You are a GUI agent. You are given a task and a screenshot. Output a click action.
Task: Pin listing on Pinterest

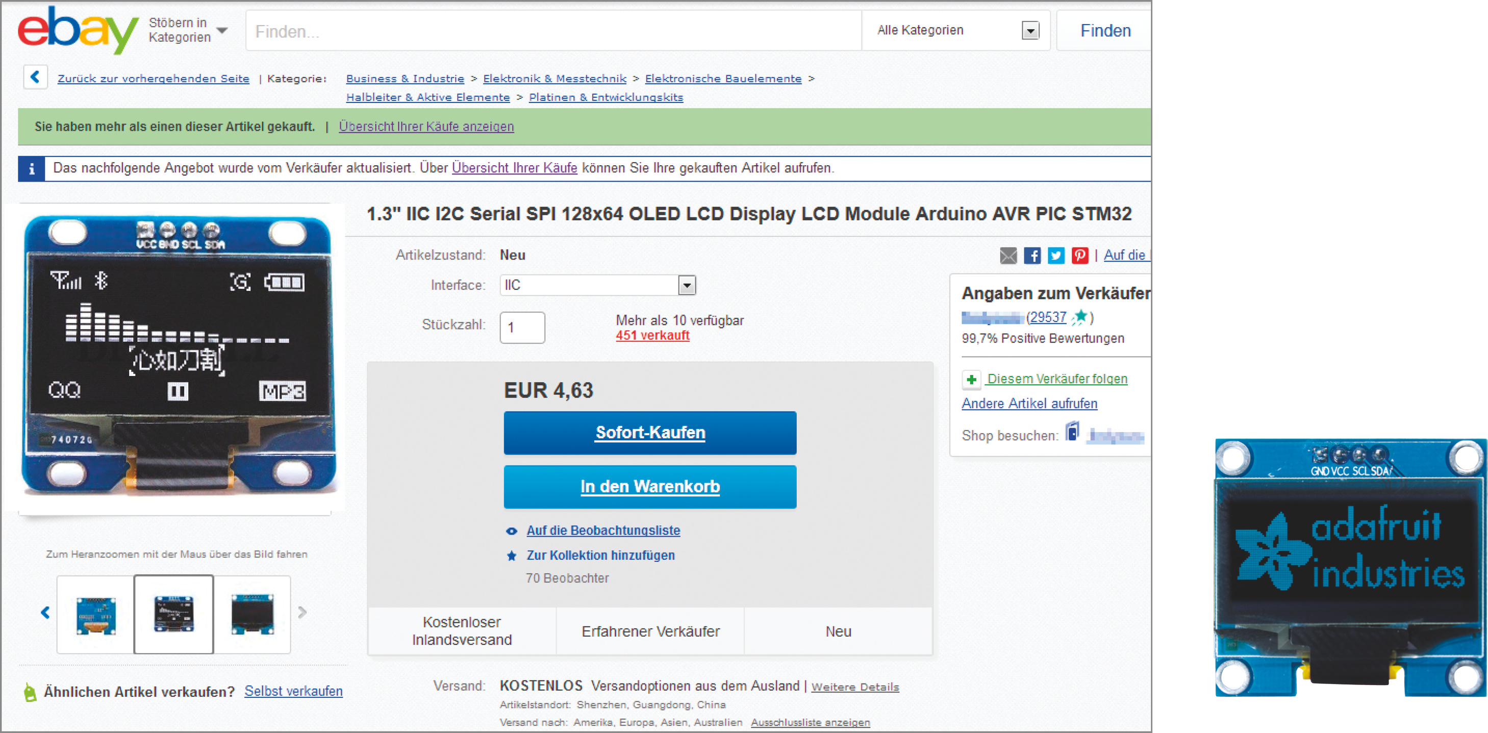click(x=1079, y=256)
